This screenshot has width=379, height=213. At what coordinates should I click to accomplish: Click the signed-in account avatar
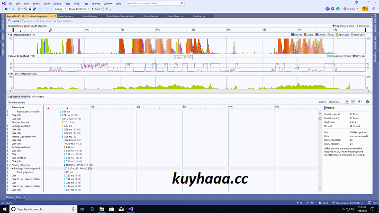(x=356, y=2)
